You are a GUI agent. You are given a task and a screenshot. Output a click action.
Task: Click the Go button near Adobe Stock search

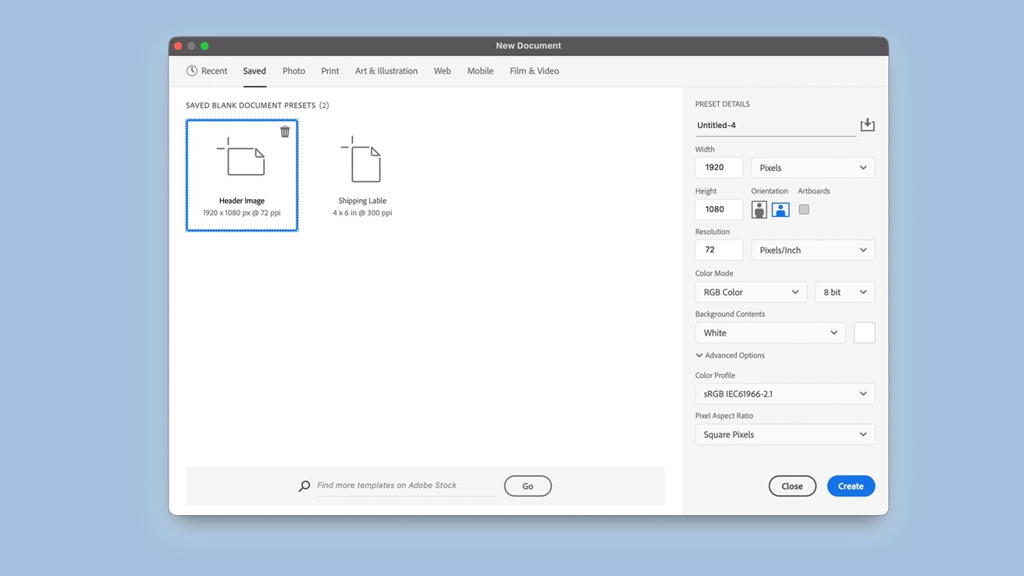click(x=528, y=485)
